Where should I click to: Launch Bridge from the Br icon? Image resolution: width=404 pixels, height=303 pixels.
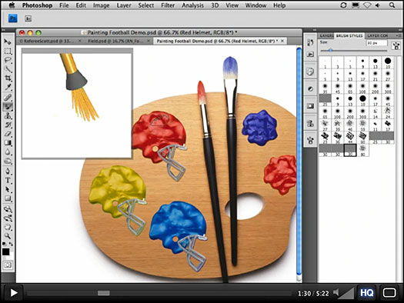click(x=28, y=18)
